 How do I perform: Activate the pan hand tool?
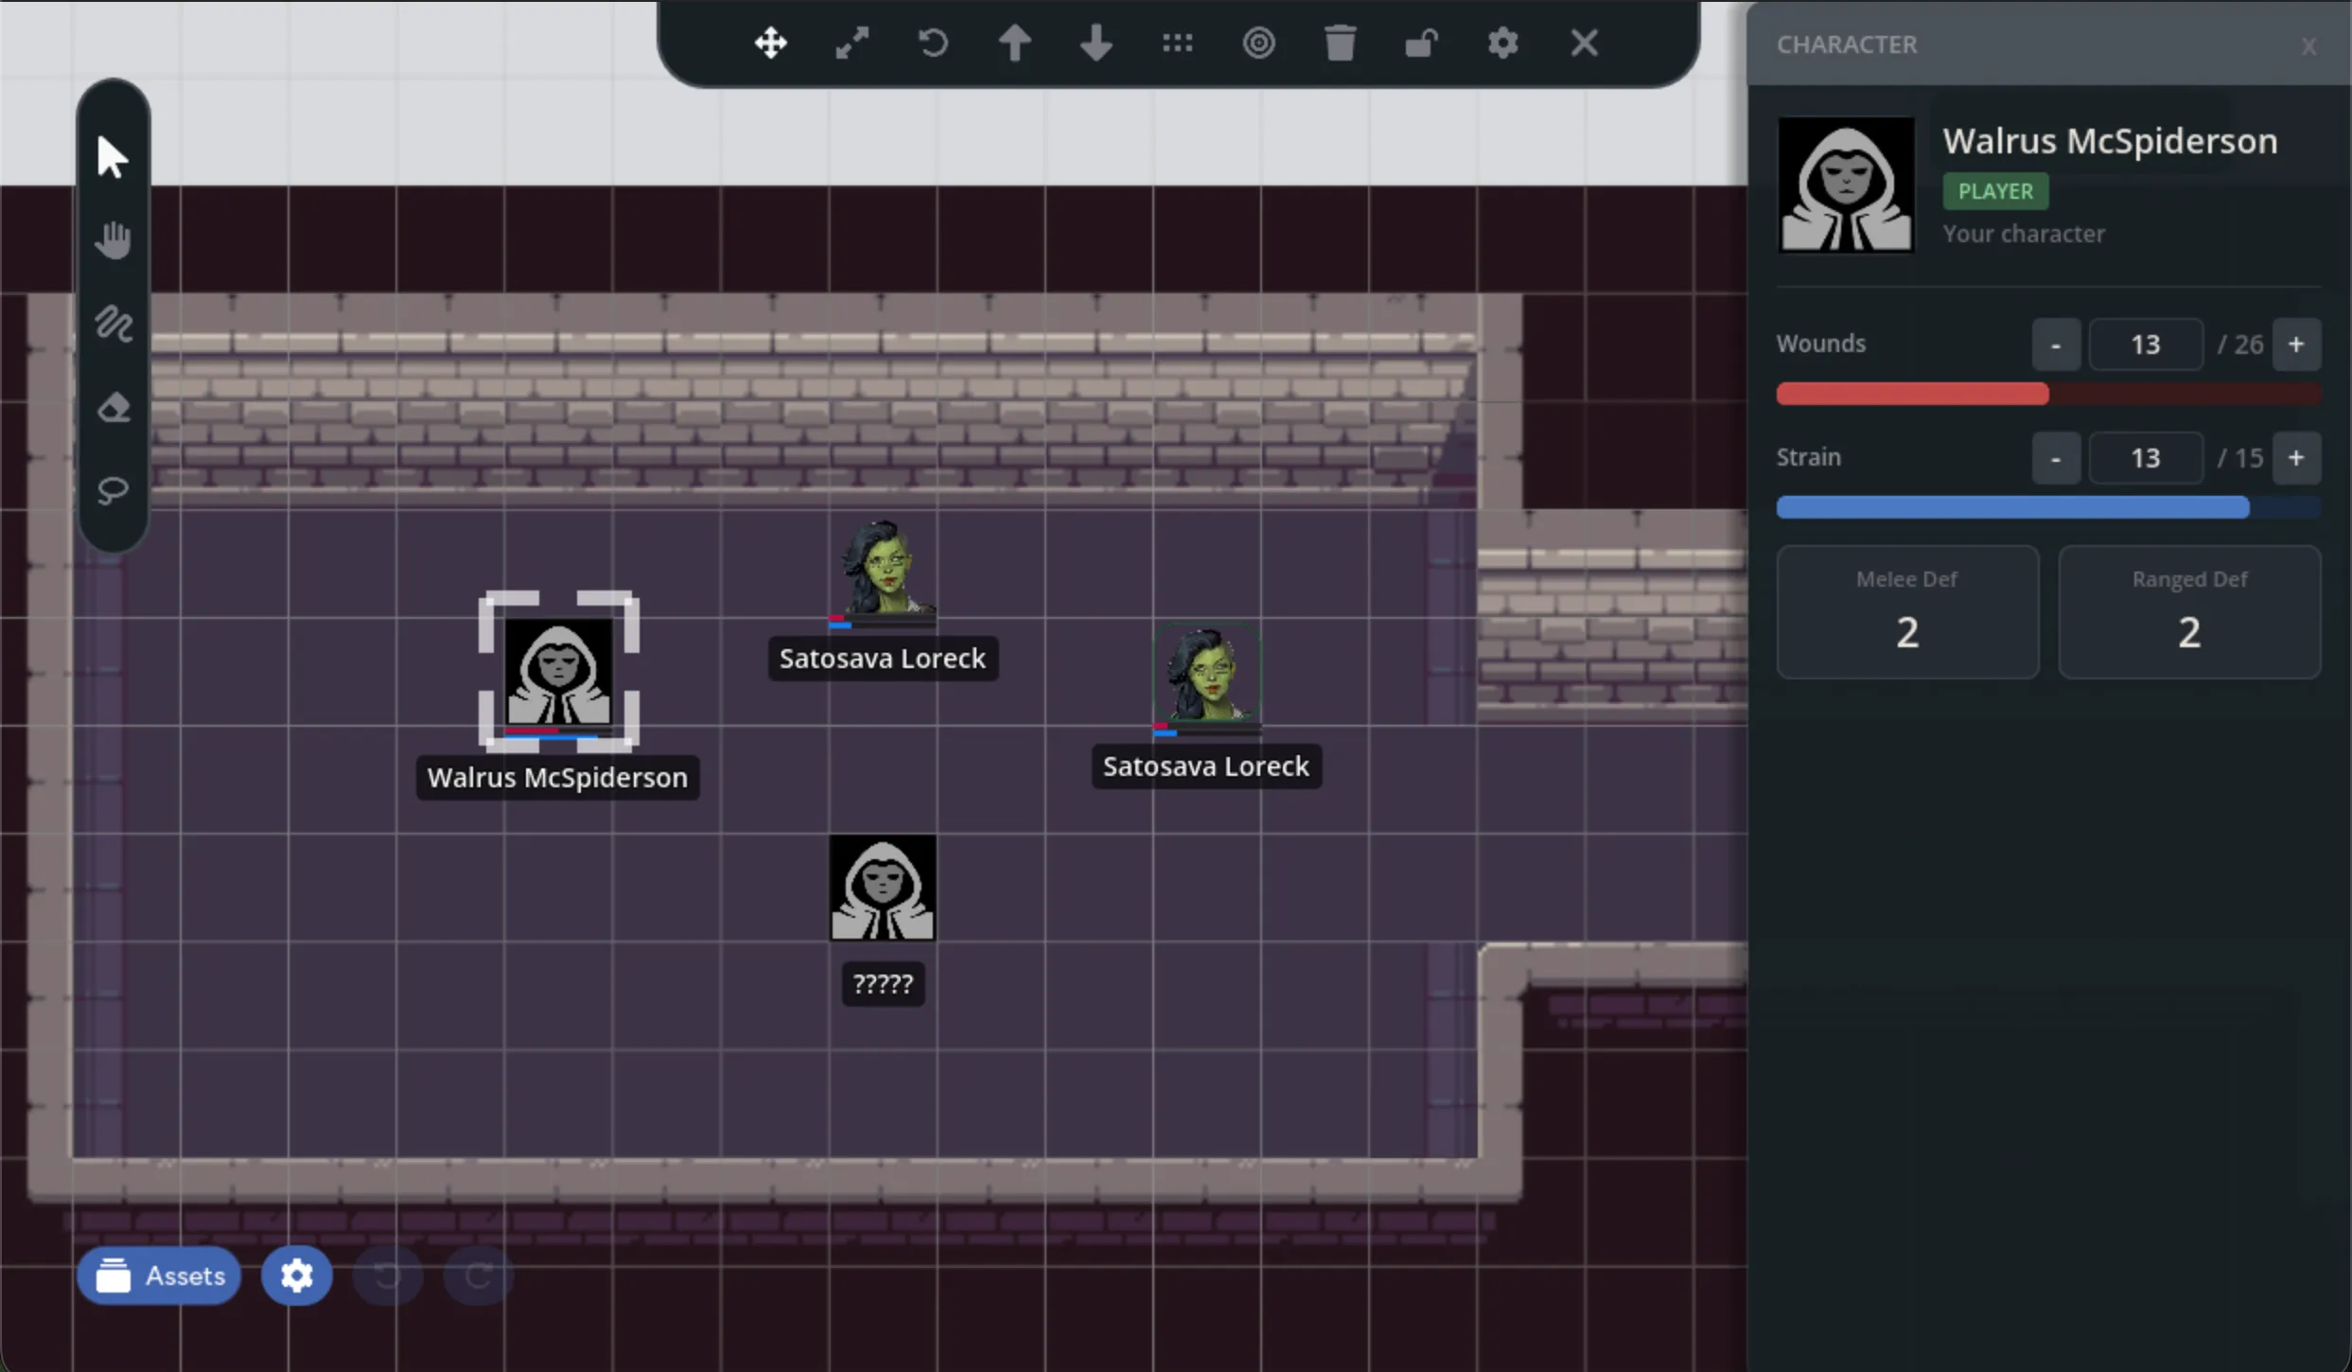(x=113, y=239)
